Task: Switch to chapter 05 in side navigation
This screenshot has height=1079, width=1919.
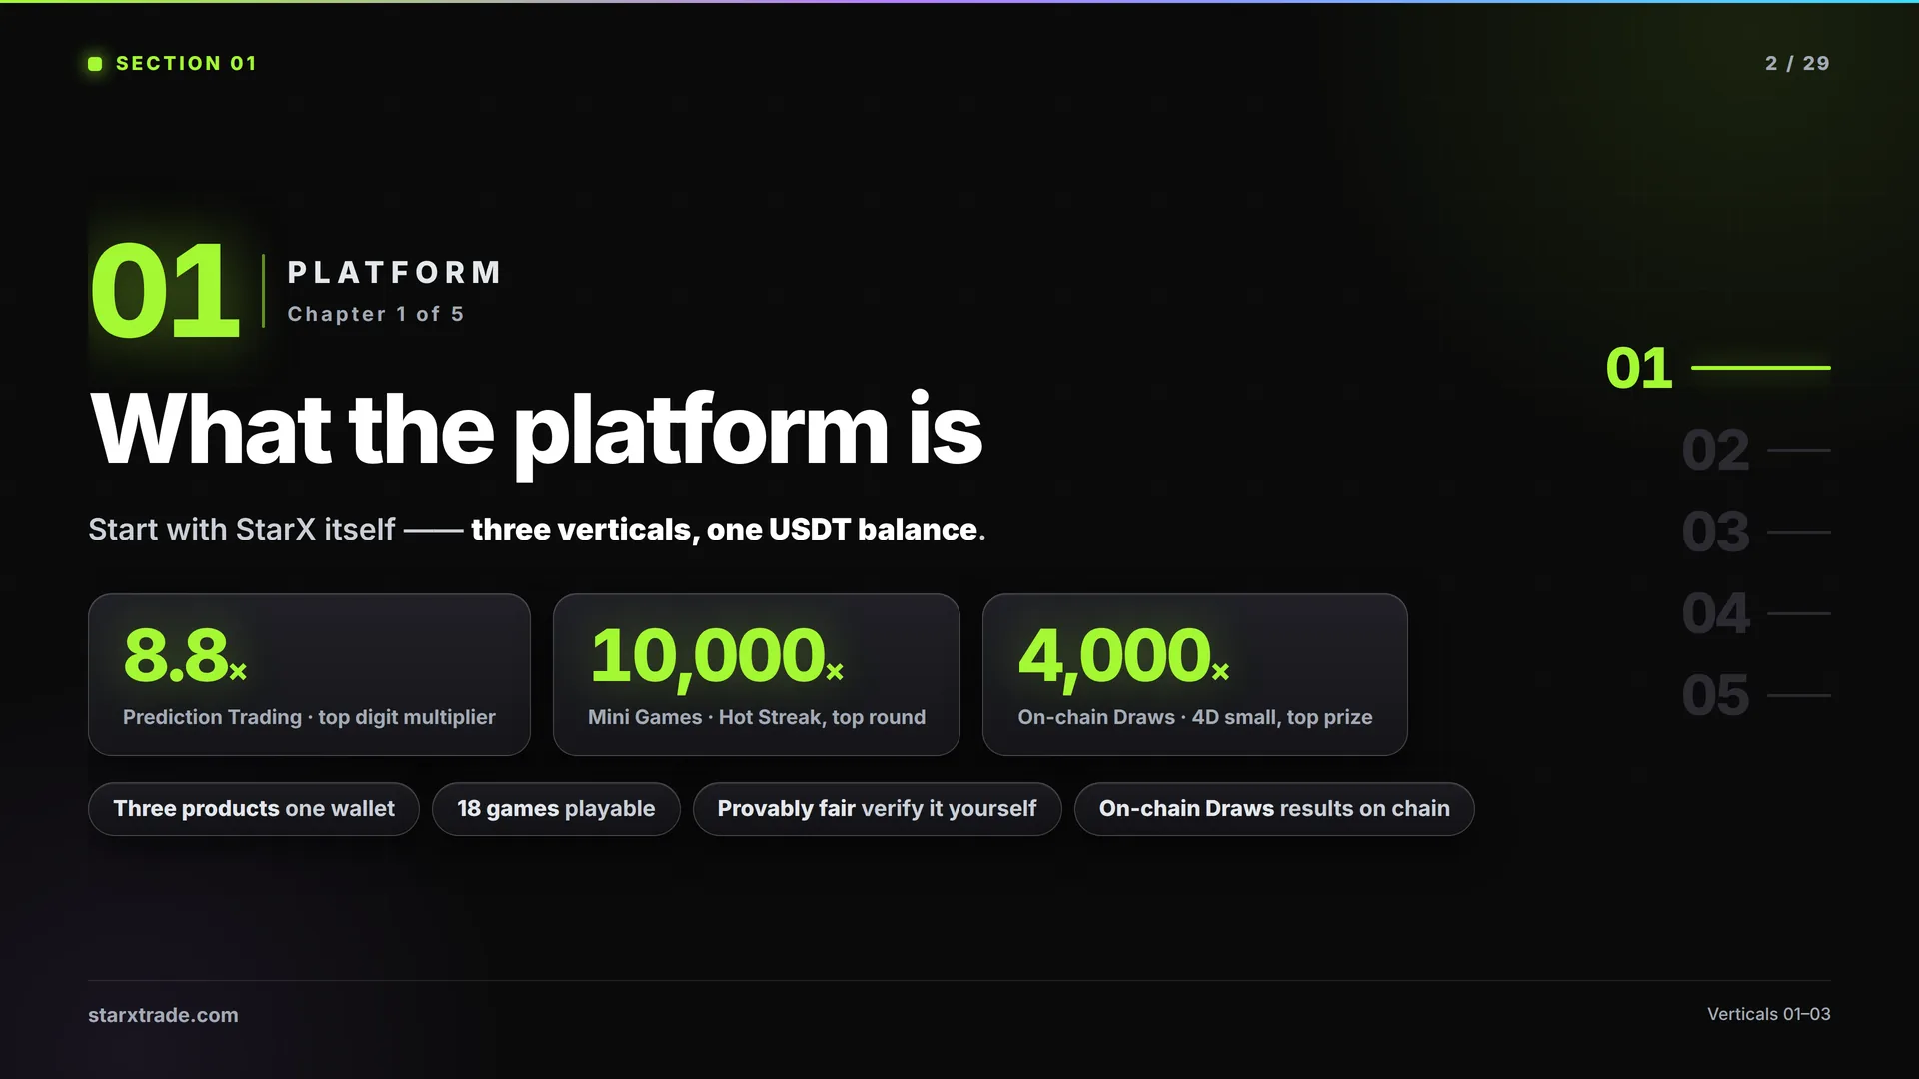Action: [x=1756, y=695]
